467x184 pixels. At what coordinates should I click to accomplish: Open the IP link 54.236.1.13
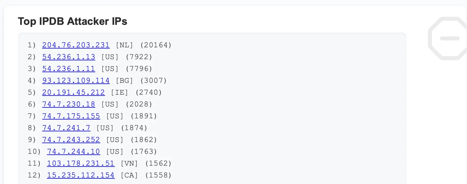tap(69, 57)
